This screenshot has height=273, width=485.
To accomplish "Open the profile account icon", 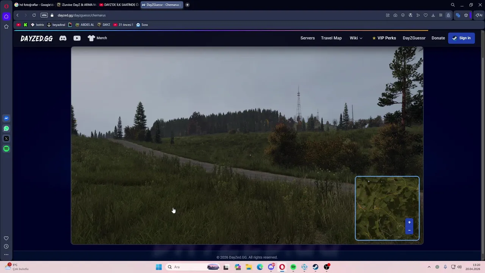I will click(448, 15).
